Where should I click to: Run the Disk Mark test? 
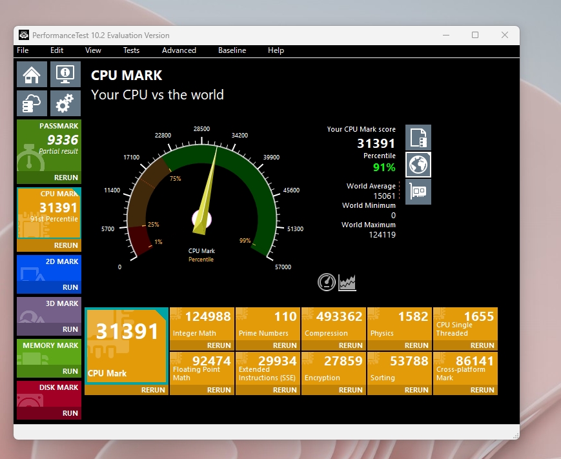[70, 413]
